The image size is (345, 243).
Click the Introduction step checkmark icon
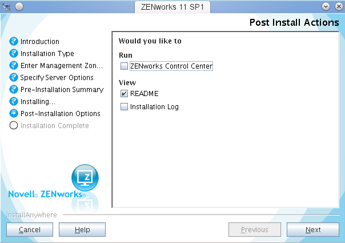click(x=14, y=42)
